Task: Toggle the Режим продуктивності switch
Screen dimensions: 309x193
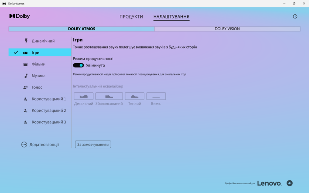Action: (x=78, y=65)
